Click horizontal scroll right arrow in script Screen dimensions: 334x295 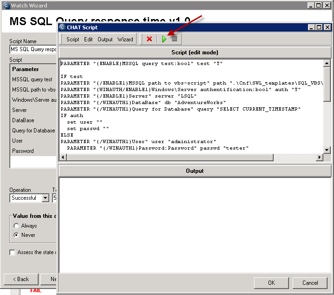[319, 157]
